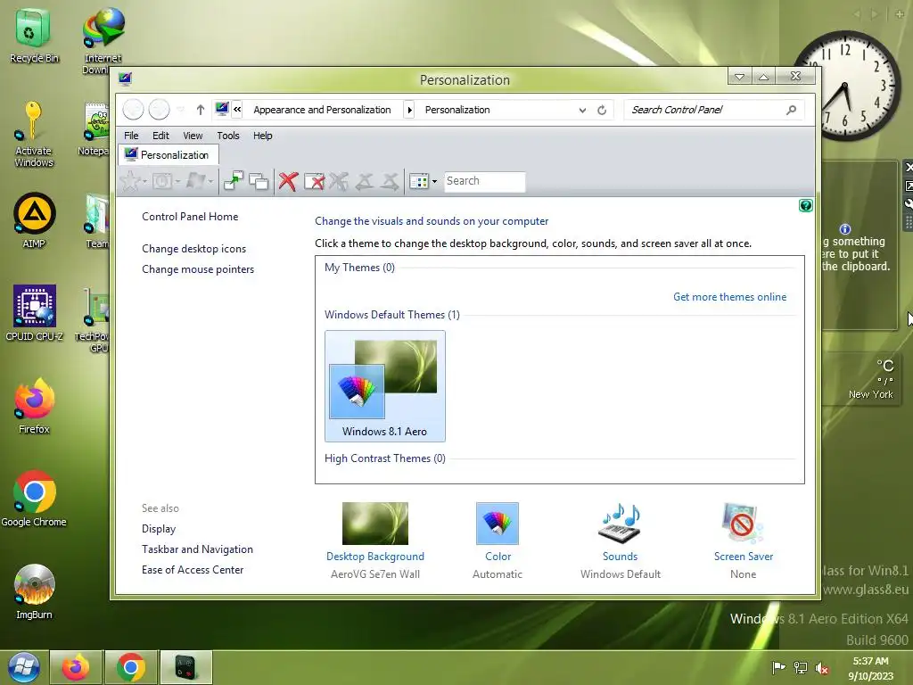Click the magnifier in Search Control Panel
This screenshot has height=685, width=913.
791,110
